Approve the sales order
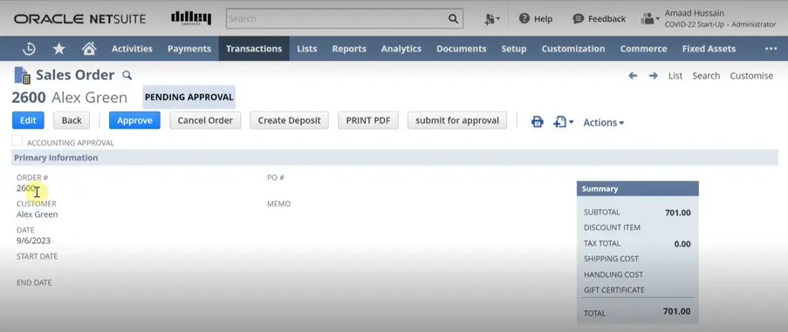 click(x=134, y=120)
